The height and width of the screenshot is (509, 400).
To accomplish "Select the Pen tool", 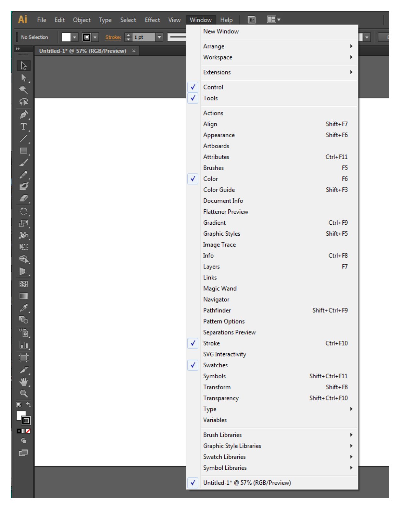I will click(24, 114).
